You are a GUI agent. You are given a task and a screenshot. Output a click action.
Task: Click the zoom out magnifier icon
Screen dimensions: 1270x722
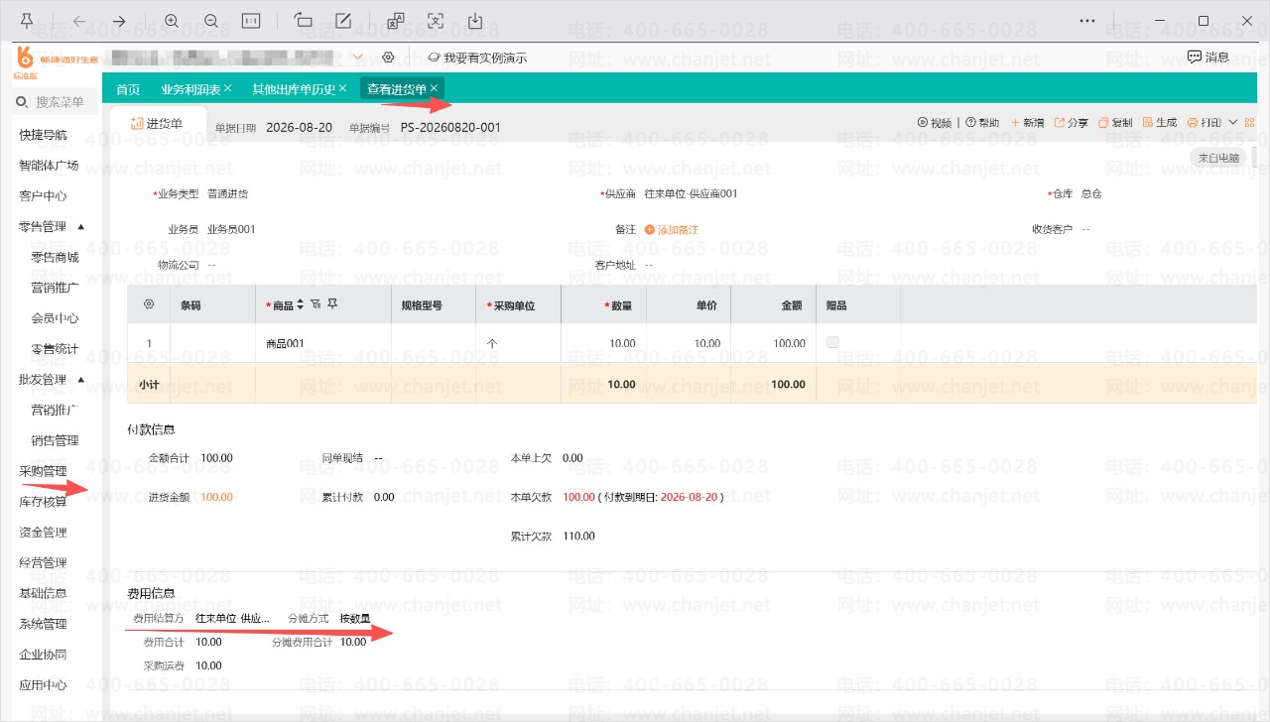coord(211,21)
